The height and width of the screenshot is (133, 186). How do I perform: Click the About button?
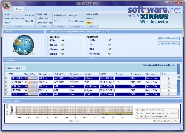[89, 23]
